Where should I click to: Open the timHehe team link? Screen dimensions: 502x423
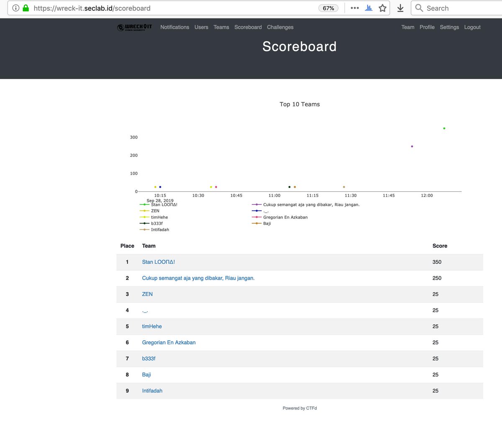pyautogui.click(x=152, y=326)
